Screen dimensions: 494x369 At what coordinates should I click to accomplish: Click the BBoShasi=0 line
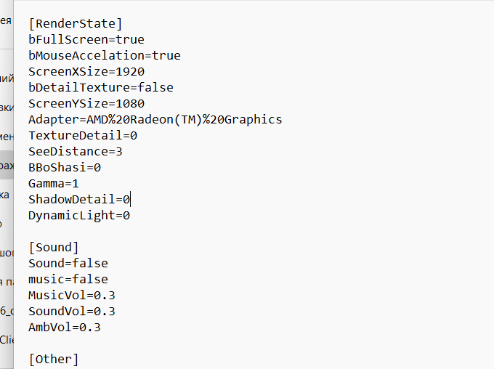tap(65, 168)
